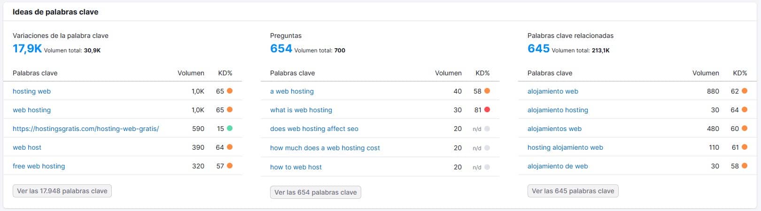Viewport: 761px width, 211px height.
Task: Click gray n/d dot for 'how to web host'
Action: coord(487,167)
